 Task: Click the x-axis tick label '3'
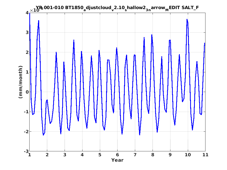point(65,155)
